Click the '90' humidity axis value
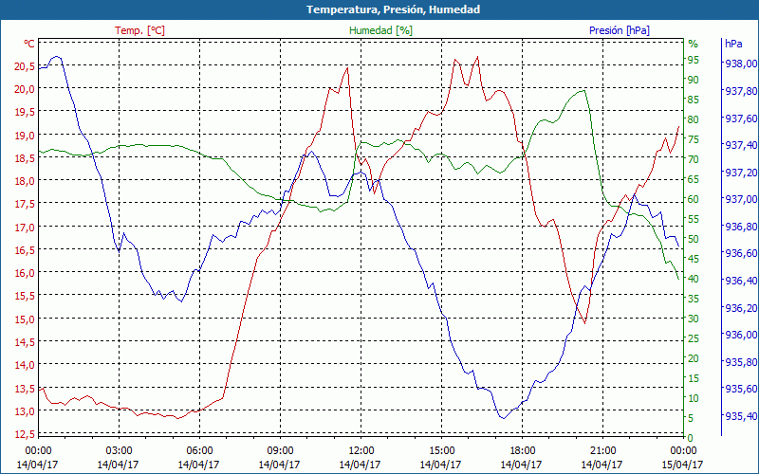This screenshot has height=474, width=759. [x=694, y=80]
